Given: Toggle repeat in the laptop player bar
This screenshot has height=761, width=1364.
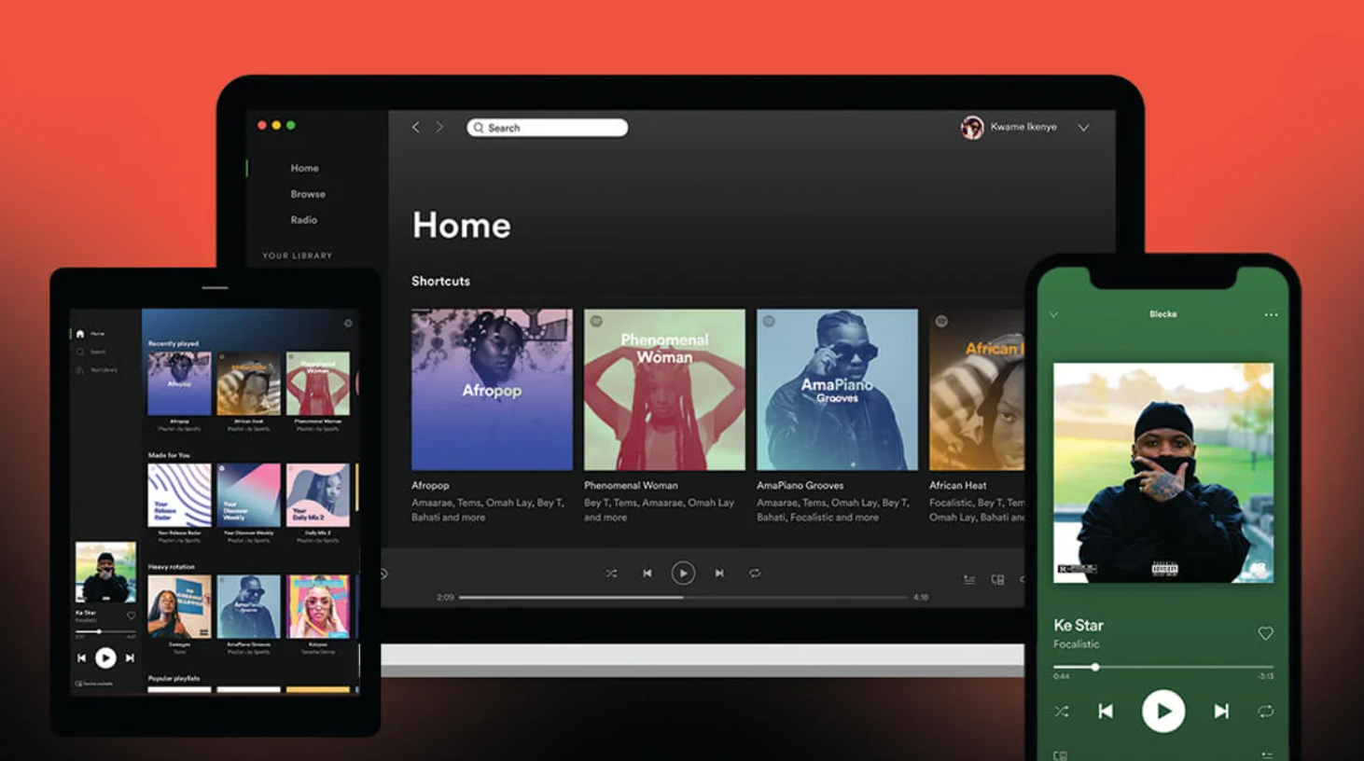Looking at the screenshot, I should point(755,573).
